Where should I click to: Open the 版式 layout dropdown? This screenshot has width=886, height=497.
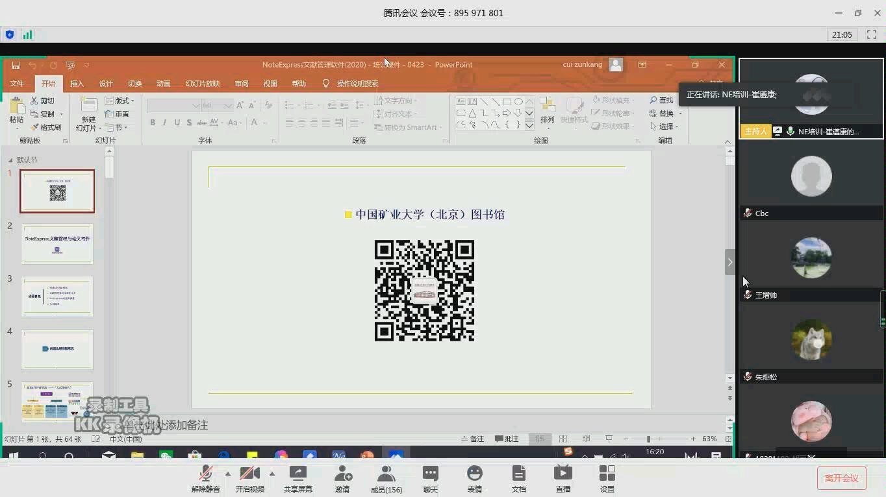120,101
